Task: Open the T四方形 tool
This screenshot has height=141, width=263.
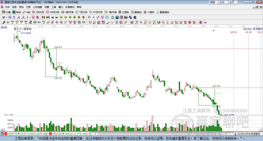Action: point(81,12)
